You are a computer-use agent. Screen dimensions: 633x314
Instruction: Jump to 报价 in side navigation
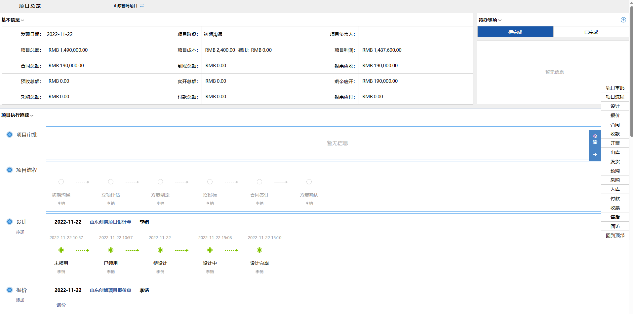[615, 115]
